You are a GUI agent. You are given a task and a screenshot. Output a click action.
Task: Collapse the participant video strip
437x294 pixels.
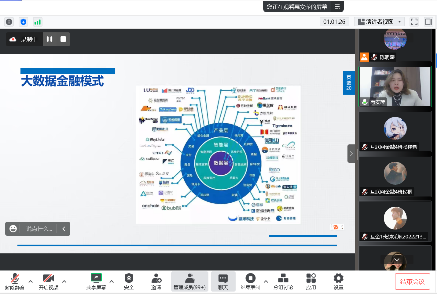(x=351, y=154)
